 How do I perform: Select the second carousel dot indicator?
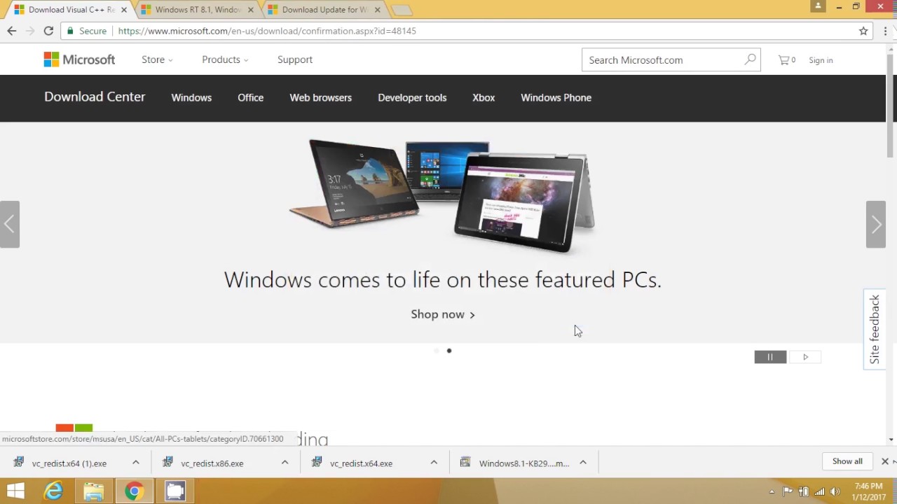pyautogui.click(x=449, y=351)
